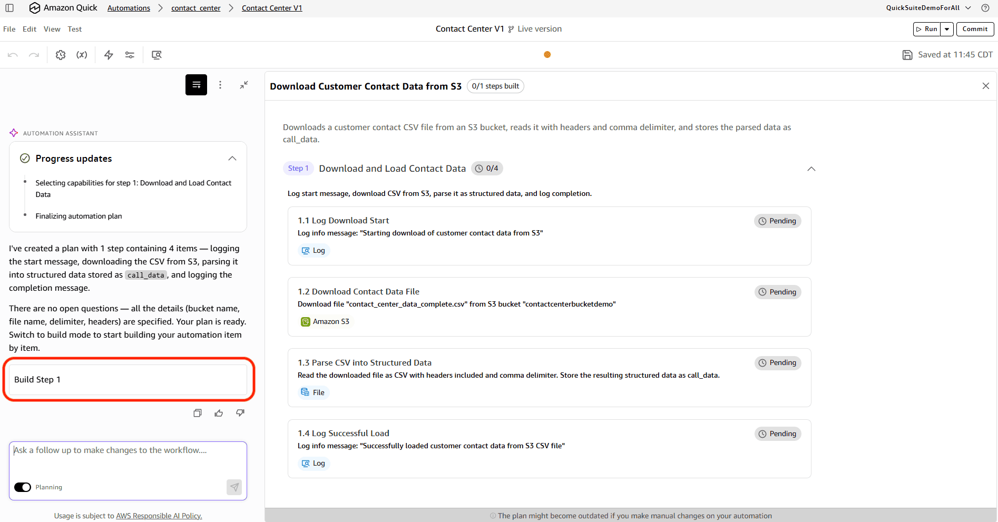Open the Edit menu
Viewport: 998px width, 522px height.
[30, 29]
